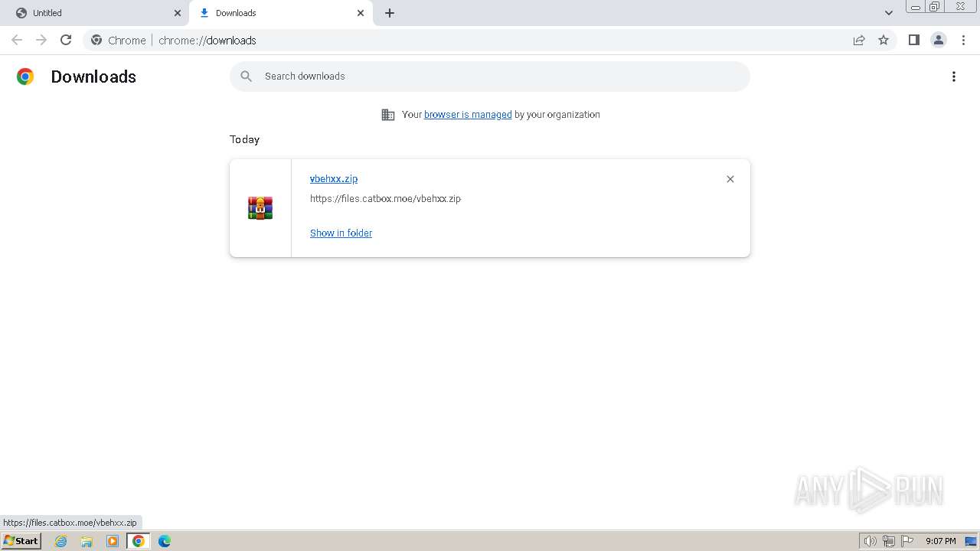Click the Today section heading

pos(244,139)
